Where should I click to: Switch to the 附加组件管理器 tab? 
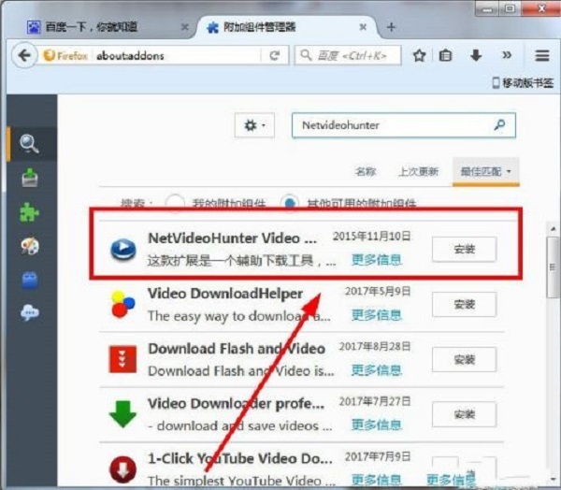tap(286, 27)
